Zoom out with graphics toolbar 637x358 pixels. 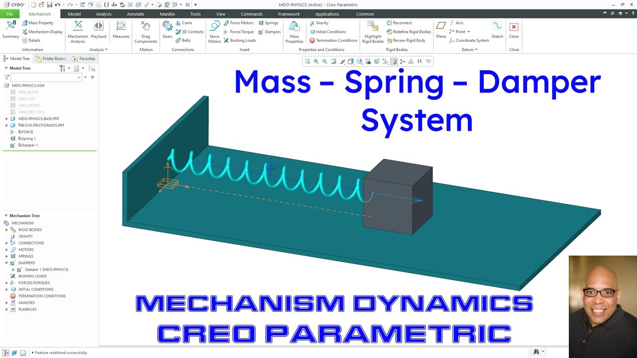coord(324,61)
